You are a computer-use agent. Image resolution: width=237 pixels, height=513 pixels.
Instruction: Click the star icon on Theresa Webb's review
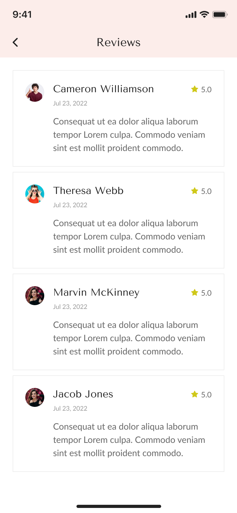coord(195,191)
